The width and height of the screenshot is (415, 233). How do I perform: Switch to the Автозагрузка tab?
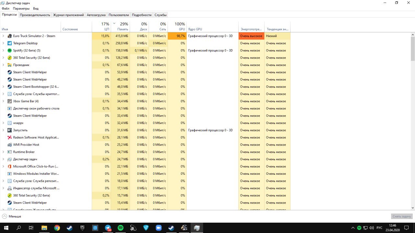96,15
